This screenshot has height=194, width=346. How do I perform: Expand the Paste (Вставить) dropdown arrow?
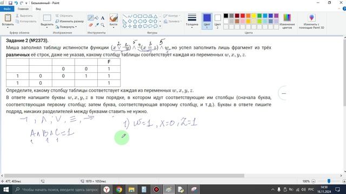point(8,27)
